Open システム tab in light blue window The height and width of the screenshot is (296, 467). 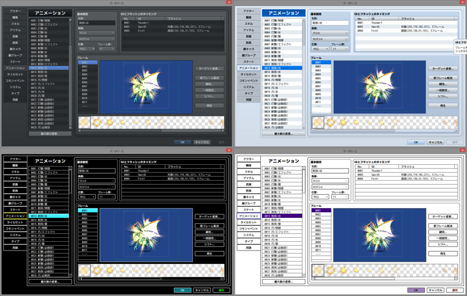(x=249, y=87)
